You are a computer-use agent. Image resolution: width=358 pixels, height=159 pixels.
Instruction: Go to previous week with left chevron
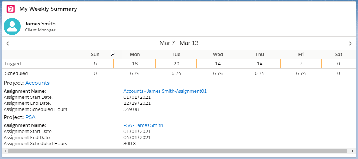tap(8, 43)
